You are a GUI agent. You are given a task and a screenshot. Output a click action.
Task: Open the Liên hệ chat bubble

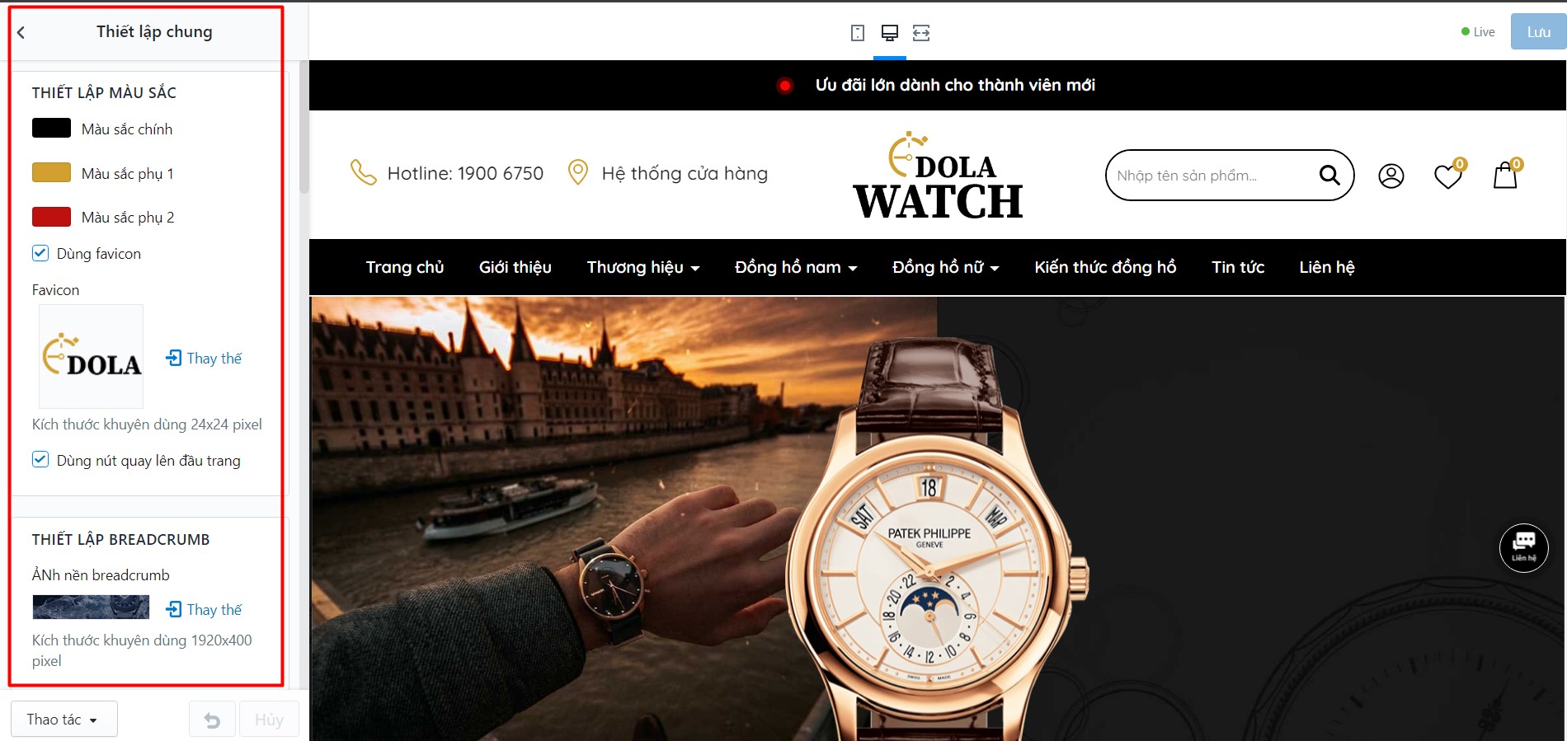tap(1523, 547)
